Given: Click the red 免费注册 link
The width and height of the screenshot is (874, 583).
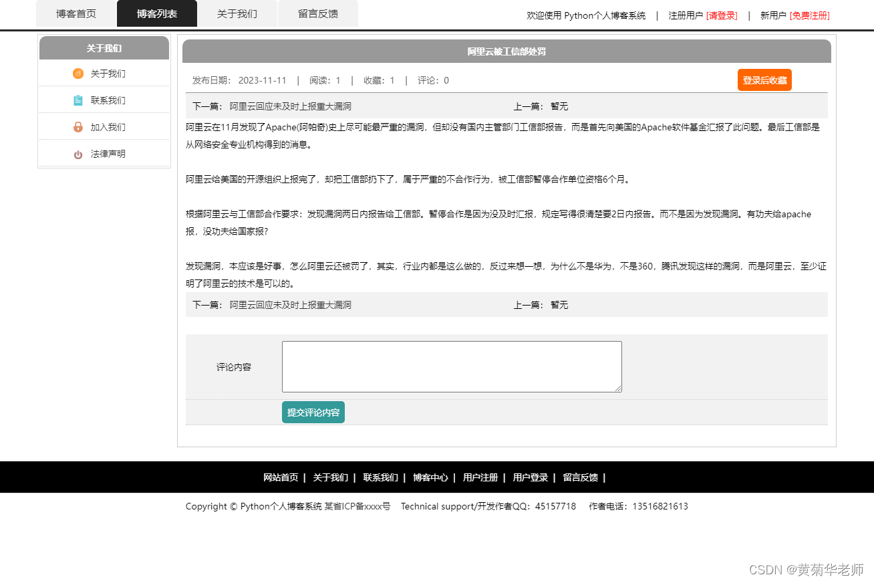Looking at the screenshot, I should (809, 15).
